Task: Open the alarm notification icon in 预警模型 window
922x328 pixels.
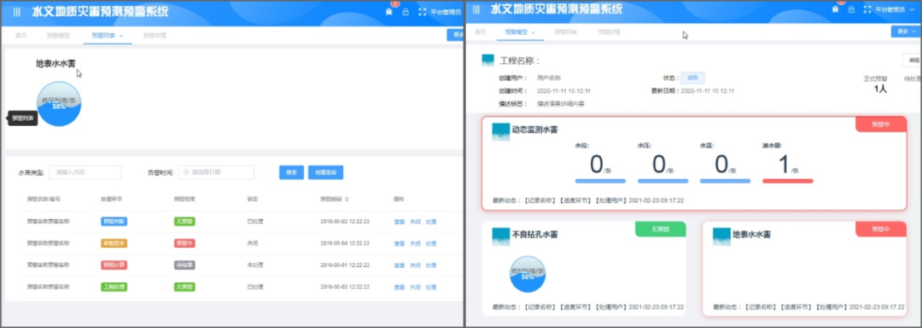Action: pyautogui.click(x=835, y=9)
